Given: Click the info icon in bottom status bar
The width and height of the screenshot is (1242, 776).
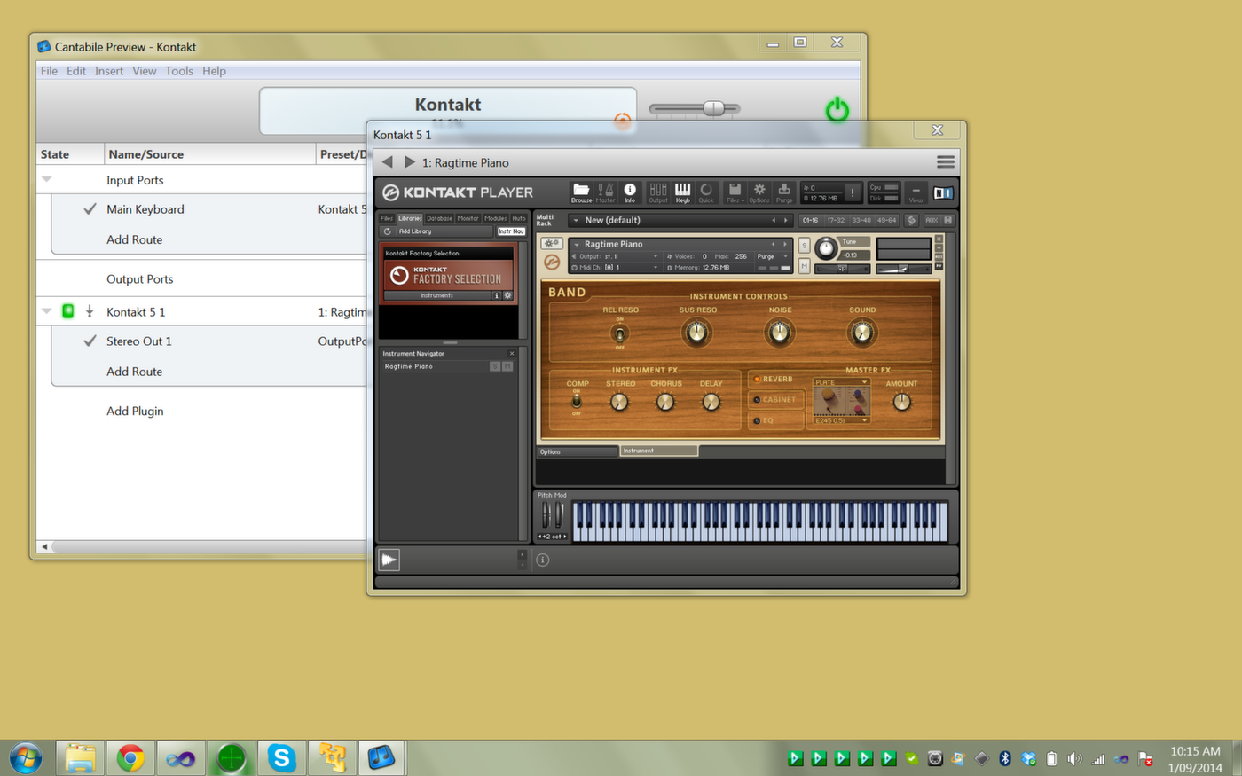Looking at the screenshot, I should click(543, 560).
